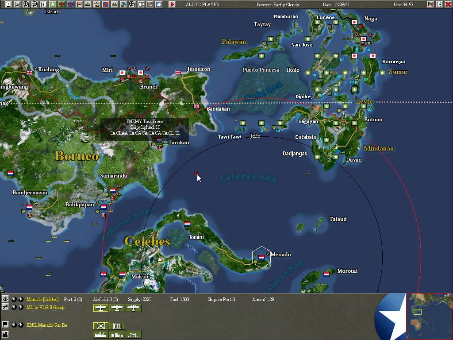This screenshot has width=453, height=340.
Task: Click the 'Supply: 2223' value
Action: [139, 299]
